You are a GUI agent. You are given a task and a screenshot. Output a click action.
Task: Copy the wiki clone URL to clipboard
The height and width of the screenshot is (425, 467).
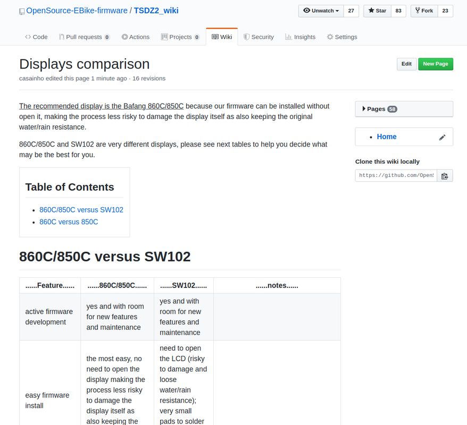445,176
